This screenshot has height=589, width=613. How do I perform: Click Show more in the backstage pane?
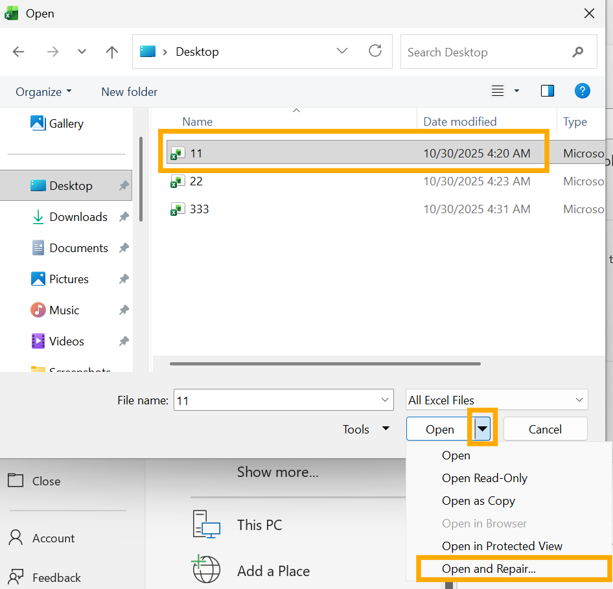[x=277, y=472]
